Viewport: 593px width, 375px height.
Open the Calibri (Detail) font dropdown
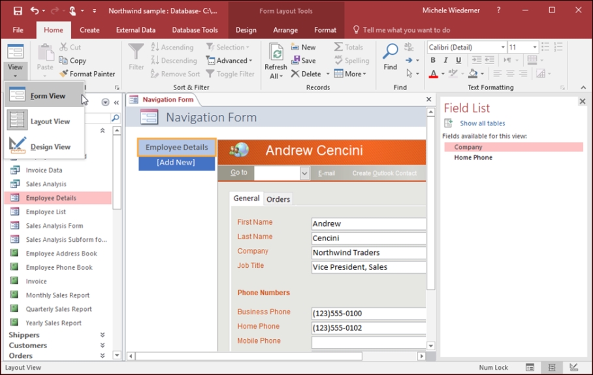click(503, 47)
